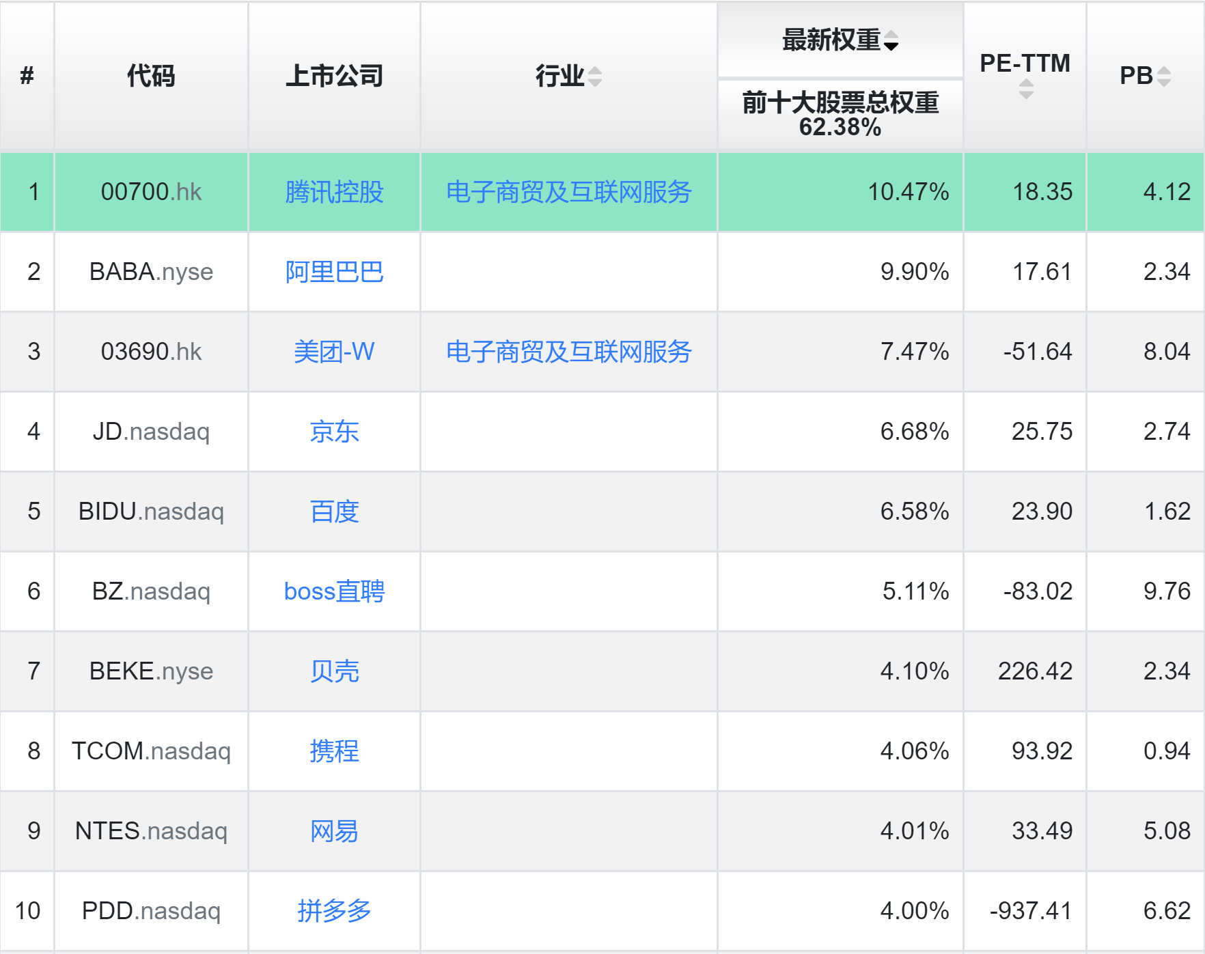Image resolution: width=1205 pixels, height=954 pixels.
Task: Open 腾讯控股 company link
Action: pyautogui.click(x=334, y=192)
